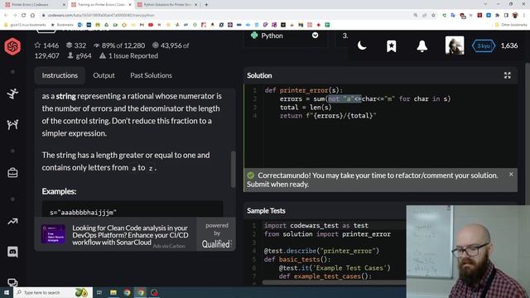Open the Practice kata sidebar icon
This screenshot has height=298, width=530.
coord(12,94)
